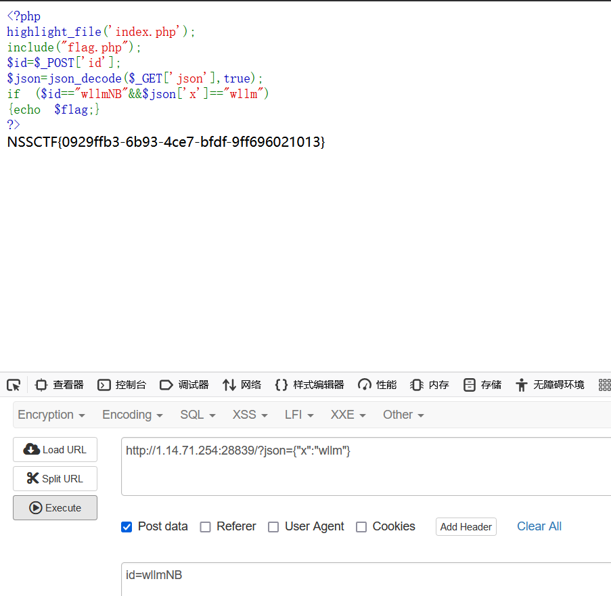Open the Style Editor (样式编辑器) tab
Image resolution: width=611 pixels, height=596 pixels.
309,385
